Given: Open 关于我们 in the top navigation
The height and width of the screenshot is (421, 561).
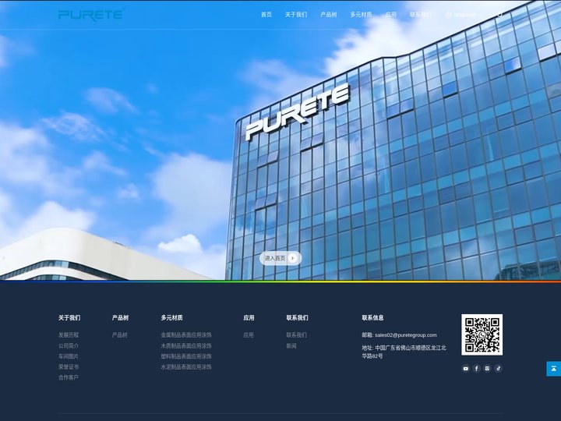Looking at the screenshot, I should pyautogui.click(x=296, y=15).
